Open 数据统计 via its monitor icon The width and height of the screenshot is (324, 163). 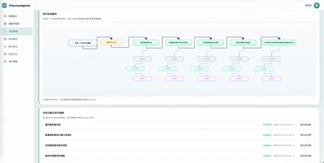5,16
